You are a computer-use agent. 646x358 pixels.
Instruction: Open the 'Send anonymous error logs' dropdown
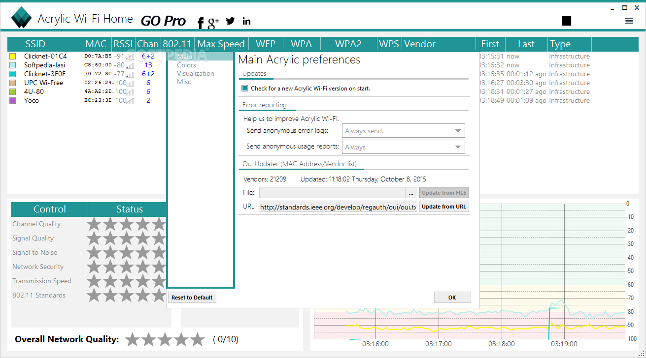[x=403, y=131]
